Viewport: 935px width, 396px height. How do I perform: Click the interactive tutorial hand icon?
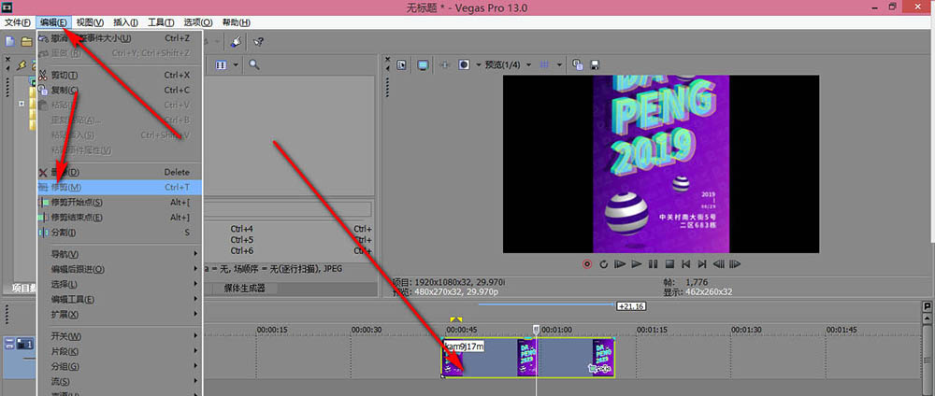(236, 42)
